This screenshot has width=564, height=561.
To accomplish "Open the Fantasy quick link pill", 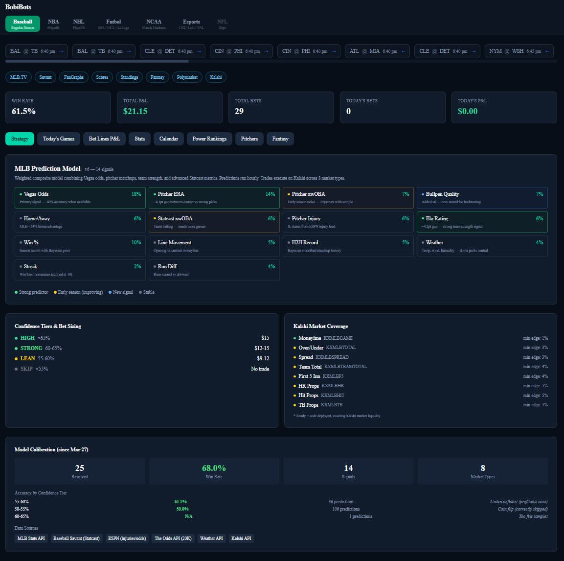I will pos(158,77).
